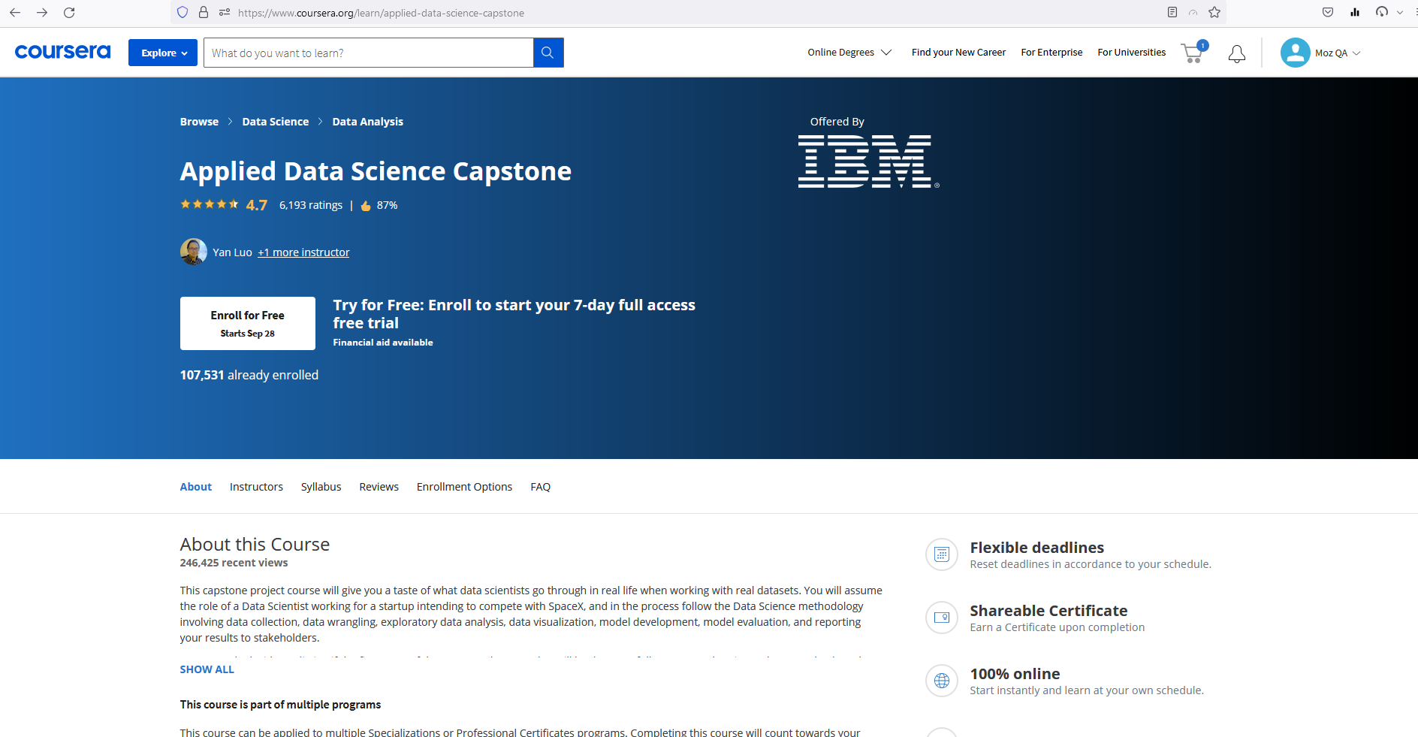The image size is (1418, 737).
Task: Open the Data Science breadcrumb link
Action: (275, 121)
